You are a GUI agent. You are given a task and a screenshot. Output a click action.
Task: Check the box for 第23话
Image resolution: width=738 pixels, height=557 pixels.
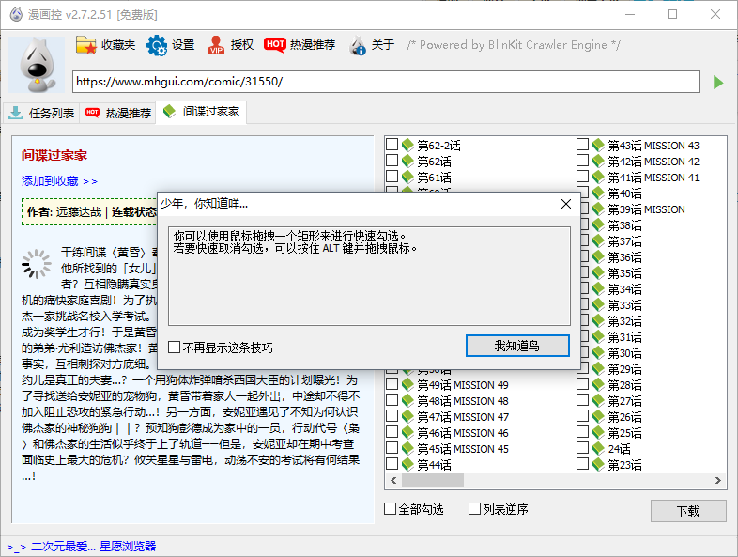tap(583, 464)
